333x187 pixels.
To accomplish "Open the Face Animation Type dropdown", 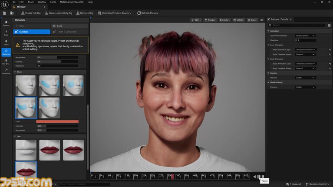I will point(305,49).
